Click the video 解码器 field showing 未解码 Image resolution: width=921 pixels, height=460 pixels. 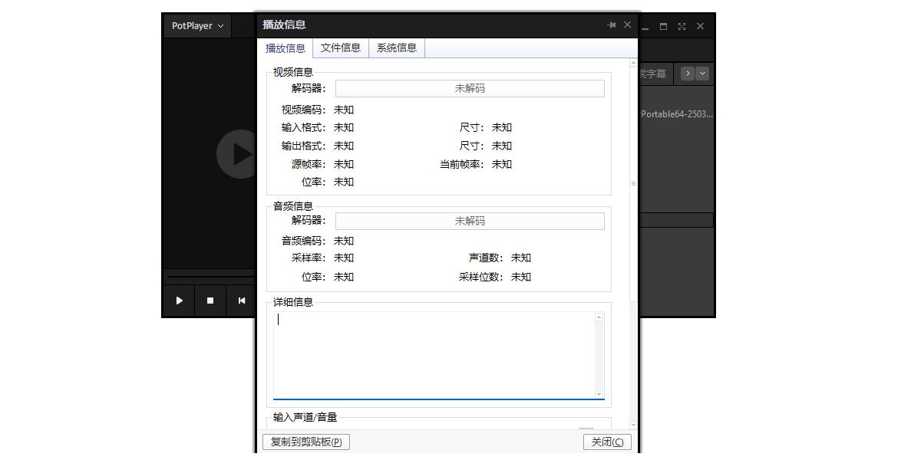pyautogui.click(x=470, y=88)
